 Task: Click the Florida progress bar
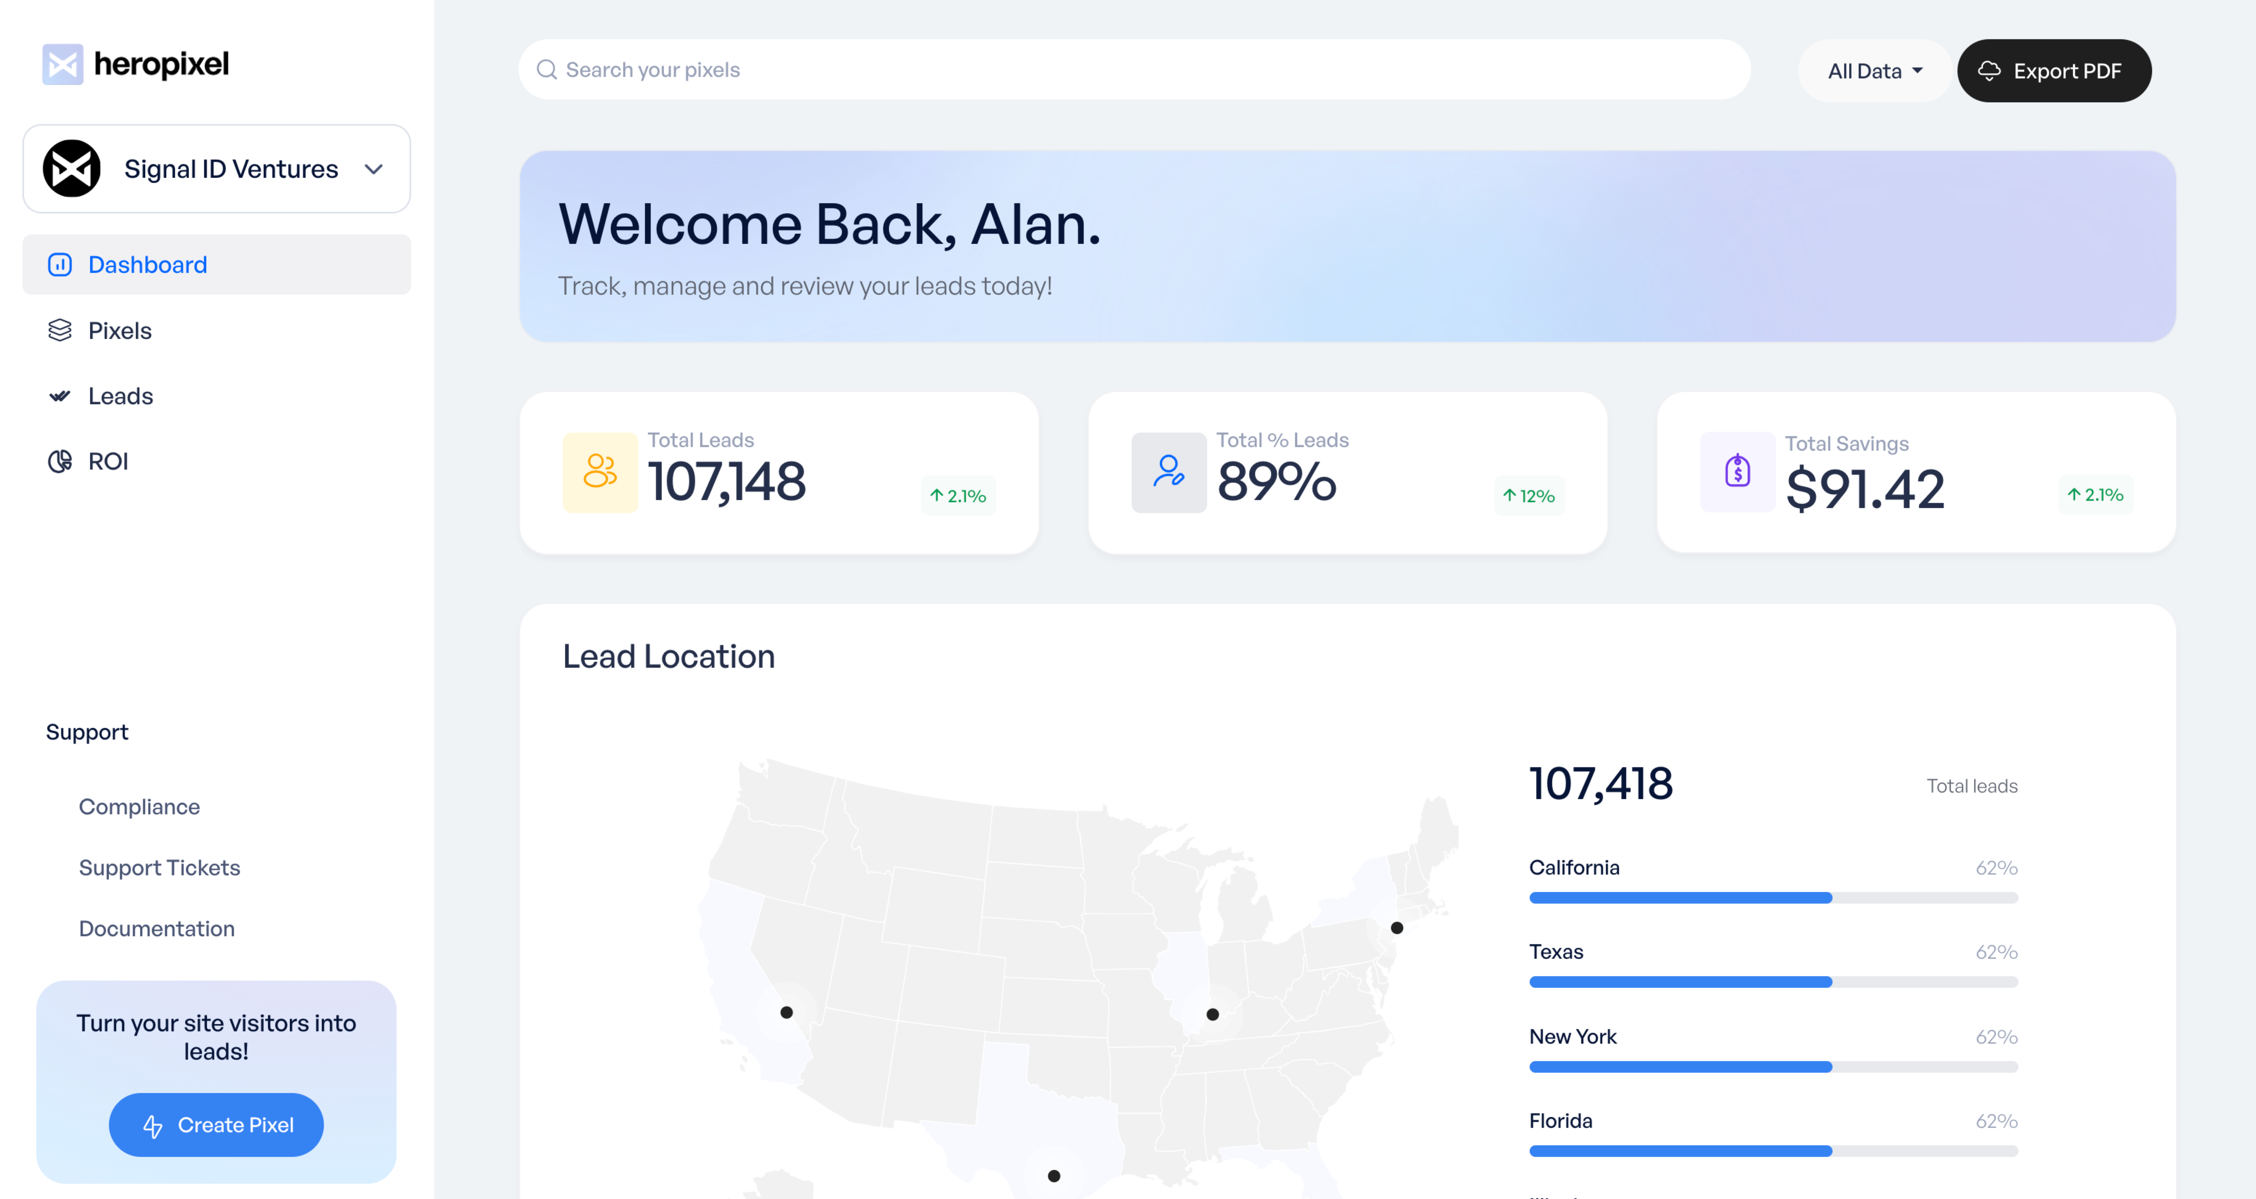1773,1151
